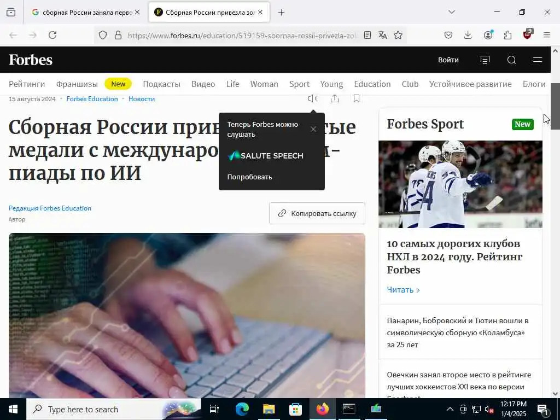Screen dimensions: 560x420
Task: Close the Google search tab
Action: (x=137, y=12)
